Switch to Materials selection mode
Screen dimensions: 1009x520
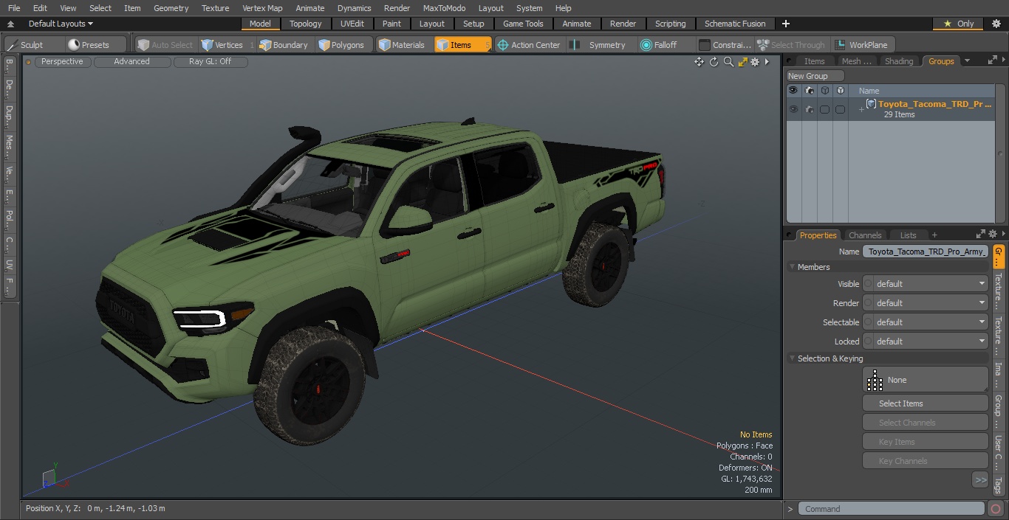pyautogui.click(x=403, y=45)
